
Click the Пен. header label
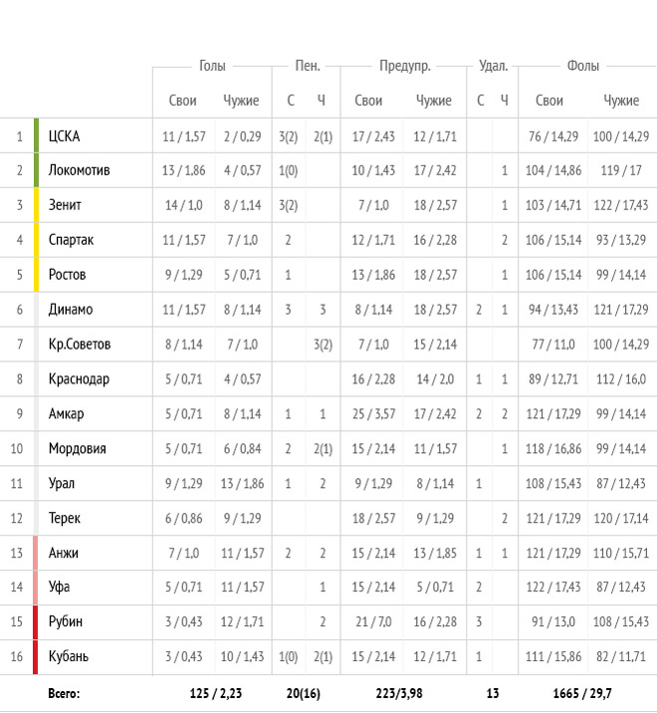308,66
